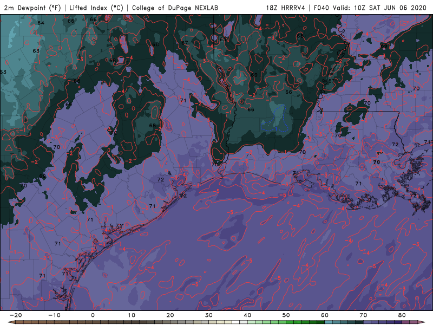Click the "2m Dewpoint (°F)" title text
The height and width of the screenshot is (325, 433).
coord(32,8)
